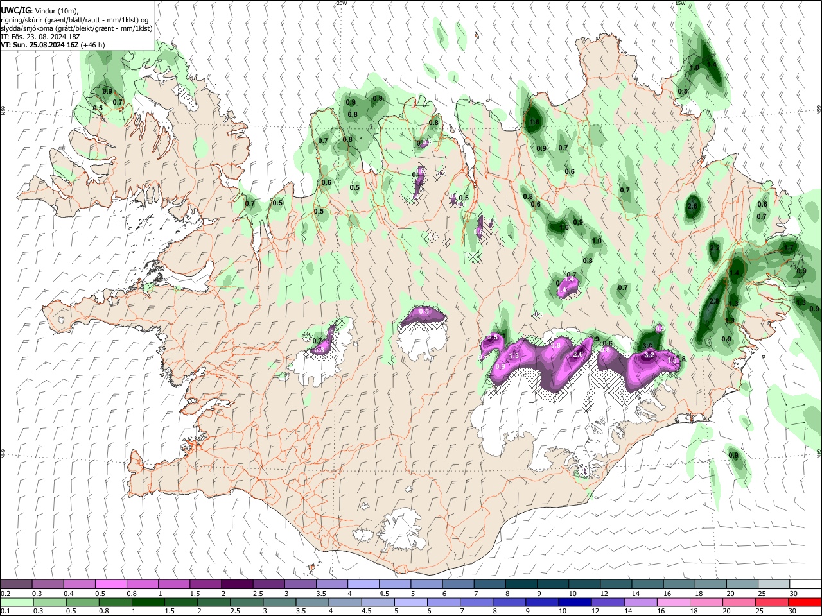Click the "rigning/skúrir (grænt/blátt/rautt" legend description line
Viewport: 822px width, 616px height.
75,19
